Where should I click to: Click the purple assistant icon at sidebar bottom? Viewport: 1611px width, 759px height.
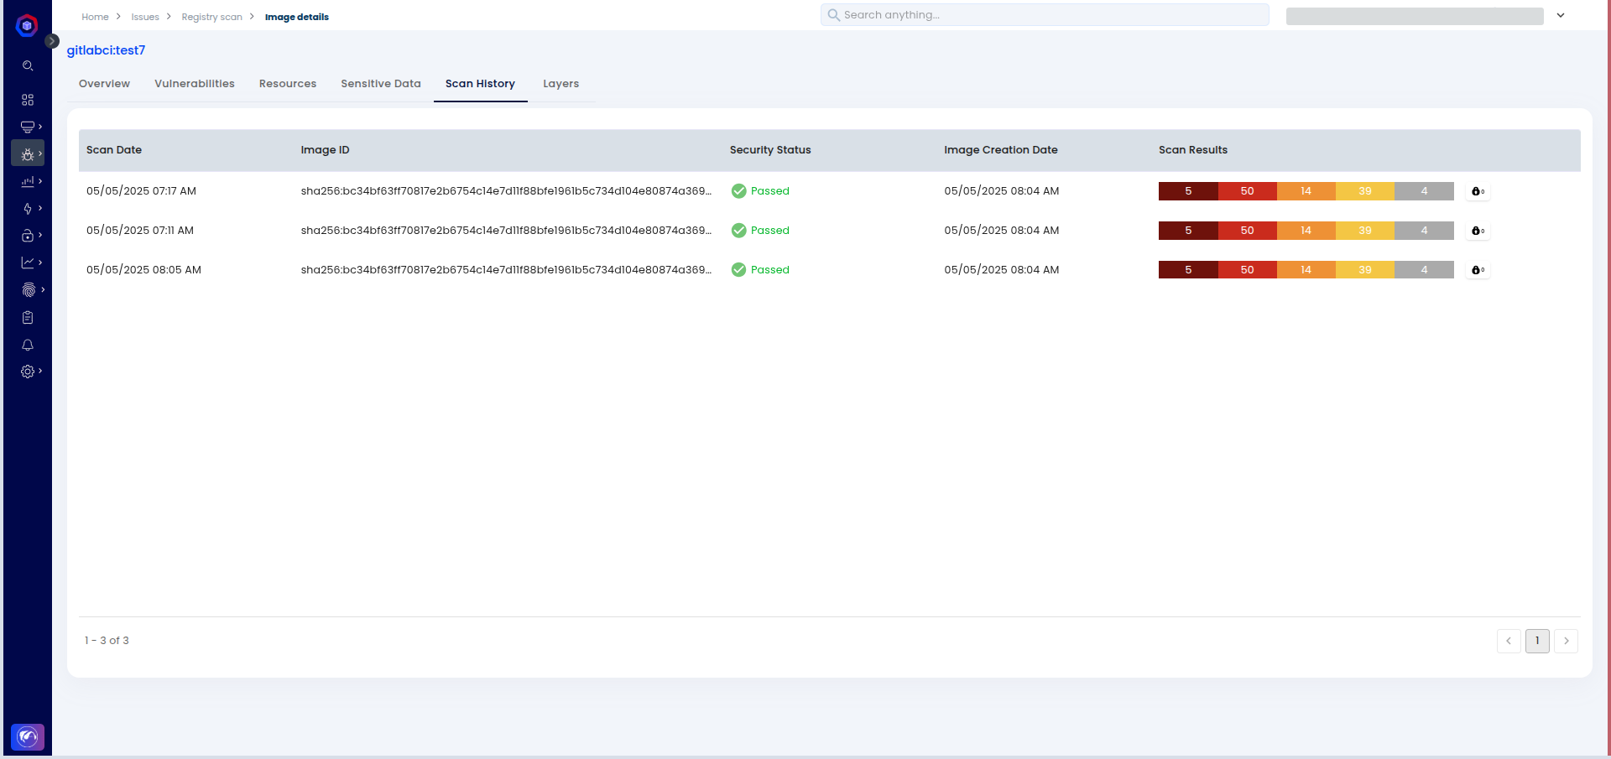pyautogui.click(x=28, y=737)
